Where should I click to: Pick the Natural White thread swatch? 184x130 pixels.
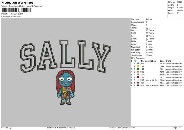pyautogui.click(x=138, y=80)
